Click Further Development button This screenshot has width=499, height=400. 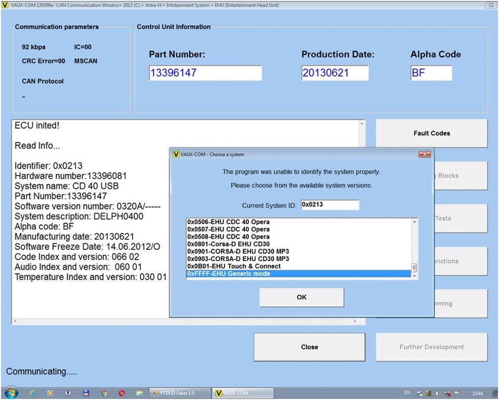pyautogui.click(x=431, y=347)
